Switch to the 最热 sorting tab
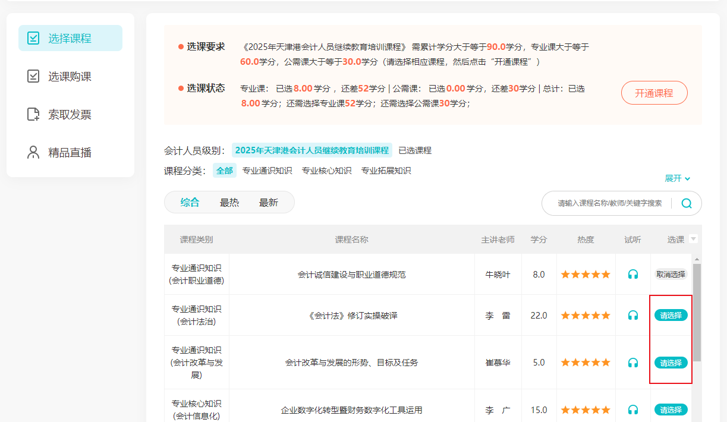The width and height of the screenshot is (727, 422). (x=229, y=203)
